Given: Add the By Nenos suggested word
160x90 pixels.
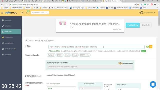Looking at the screenshot, I should pyautogui.click(x=75, y=55).
